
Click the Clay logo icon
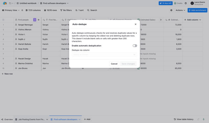[x=5, y=3]
